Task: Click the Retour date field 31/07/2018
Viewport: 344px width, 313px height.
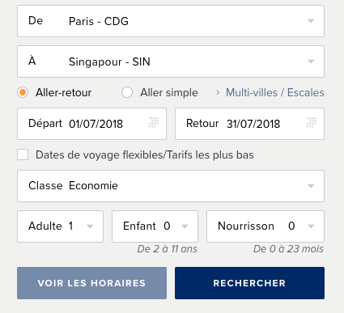Action: tap(249, 124)
